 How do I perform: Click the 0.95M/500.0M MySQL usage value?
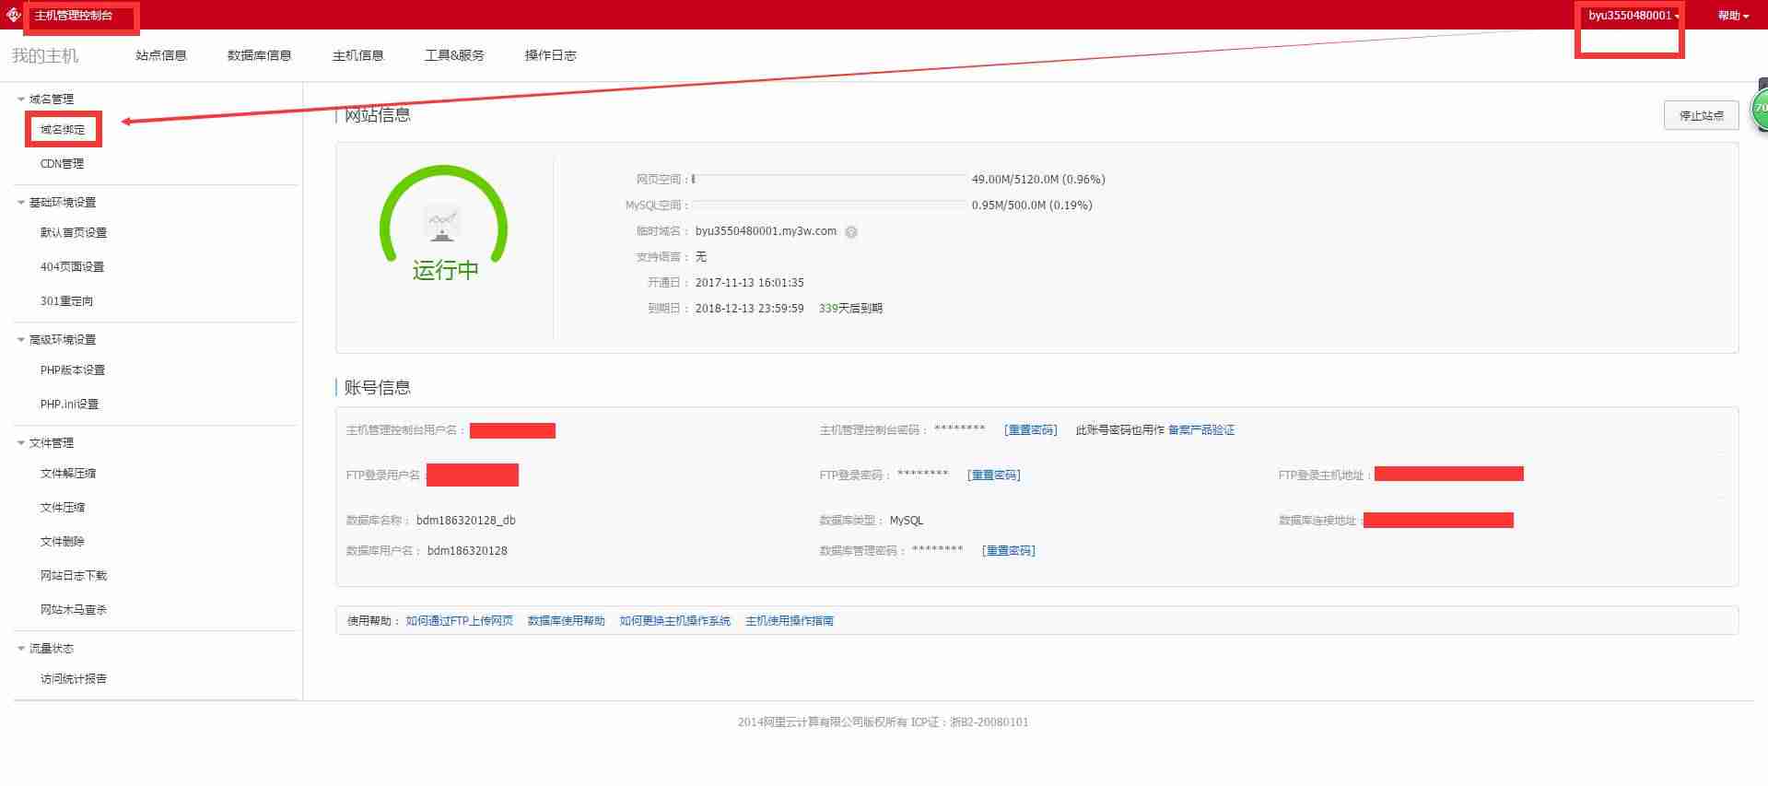pos(1032,205)
